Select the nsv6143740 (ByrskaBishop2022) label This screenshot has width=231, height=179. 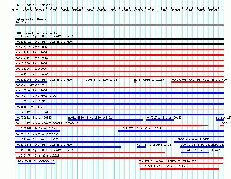coord(38,139)
